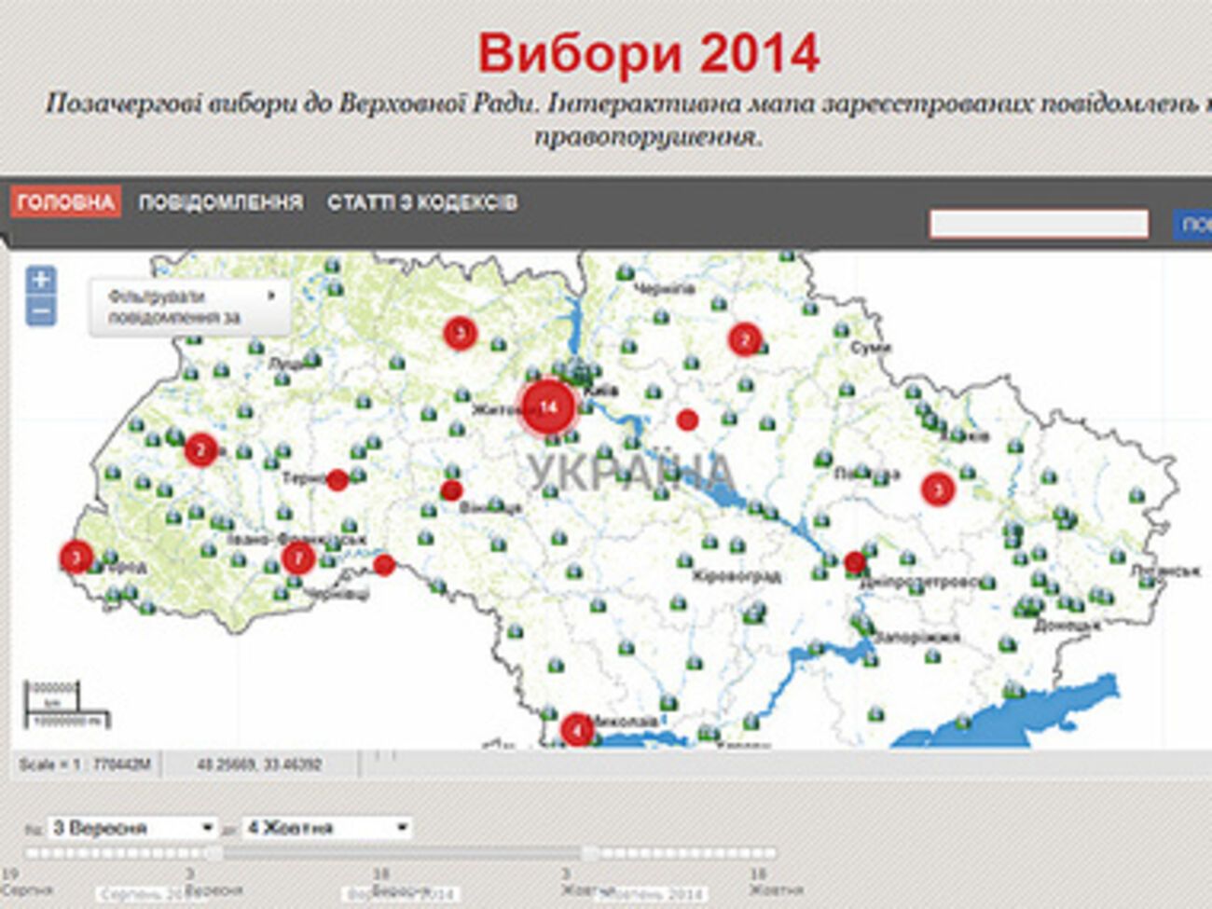Click the right handle of the date range slider
The width and height of the screenshot is (1212, 909).
(590, 853)
